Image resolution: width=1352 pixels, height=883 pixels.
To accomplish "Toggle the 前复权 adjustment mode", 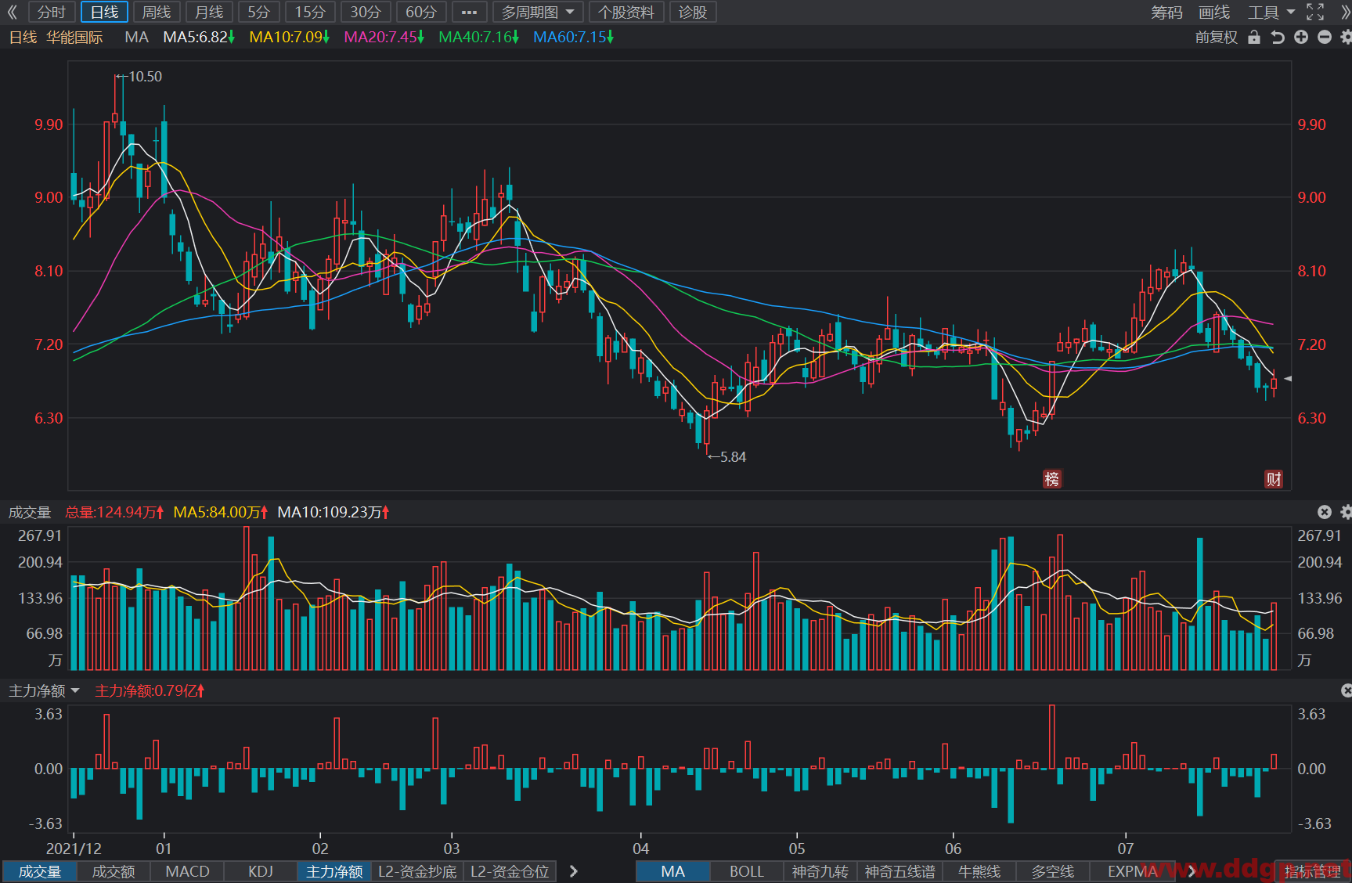I will [x=1216, y=37].
